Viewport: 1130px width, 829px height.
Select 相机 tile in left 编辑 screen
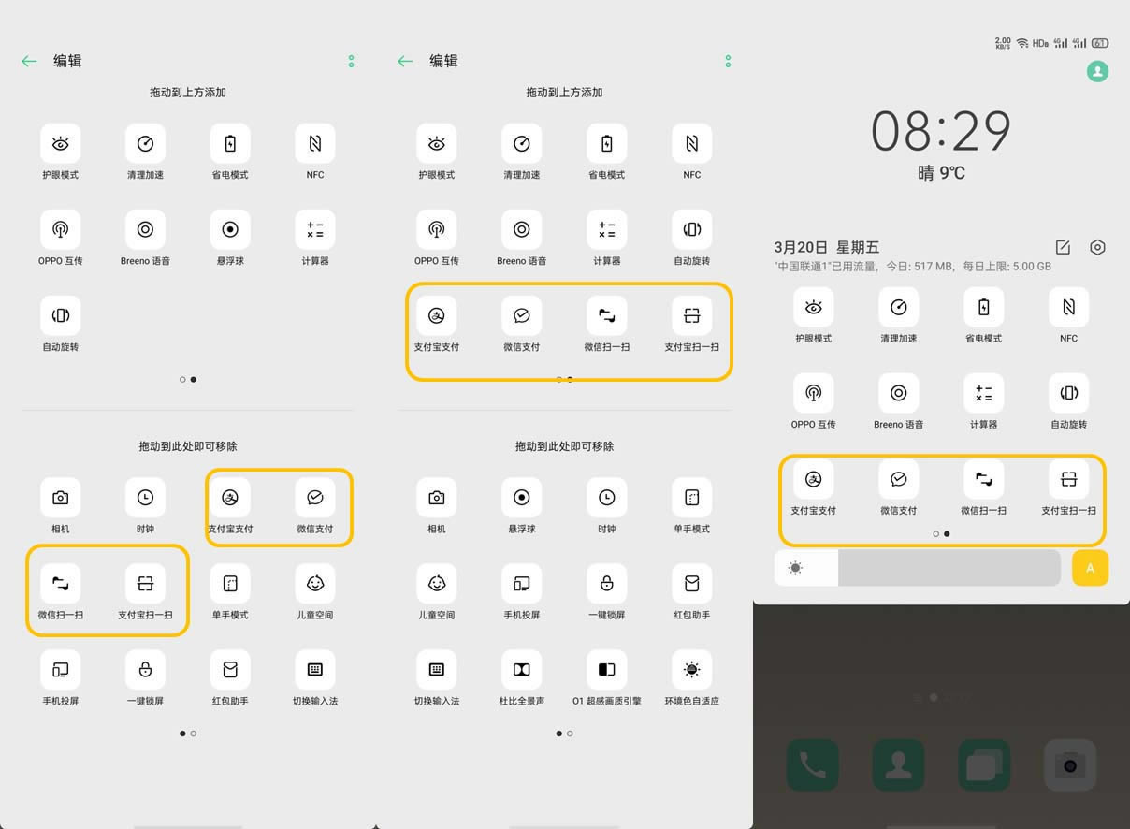61,498
